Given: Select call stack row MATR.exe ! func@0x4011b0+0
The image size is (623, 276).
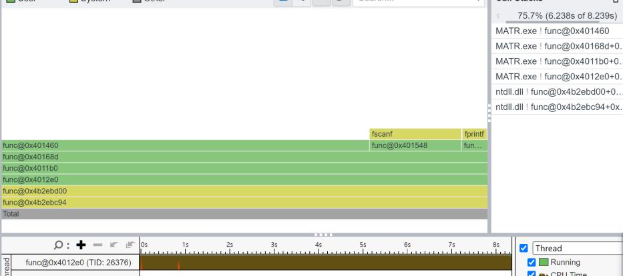Looking at the screenshot, I should coord(557,61).
